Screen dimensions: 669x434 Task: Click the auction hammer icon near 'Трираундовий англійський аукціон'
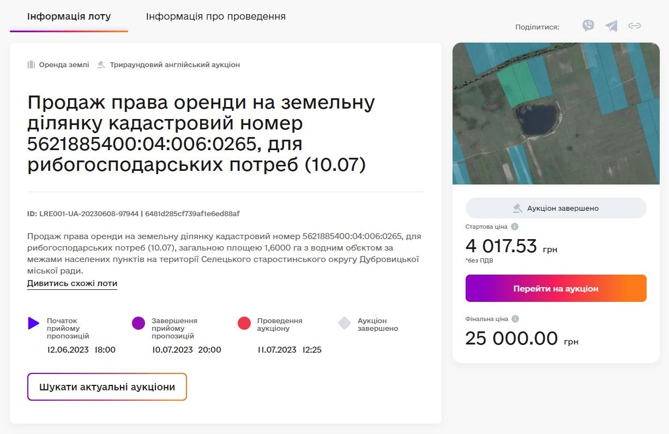click(x=101, y=64)
